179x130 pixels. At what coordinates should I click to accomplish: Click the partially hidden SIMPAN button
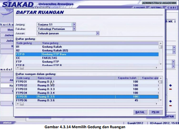click(170, 116)
